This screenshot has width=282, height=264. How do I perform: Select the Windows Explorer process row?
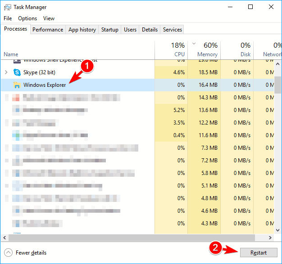tap(137, 85)
